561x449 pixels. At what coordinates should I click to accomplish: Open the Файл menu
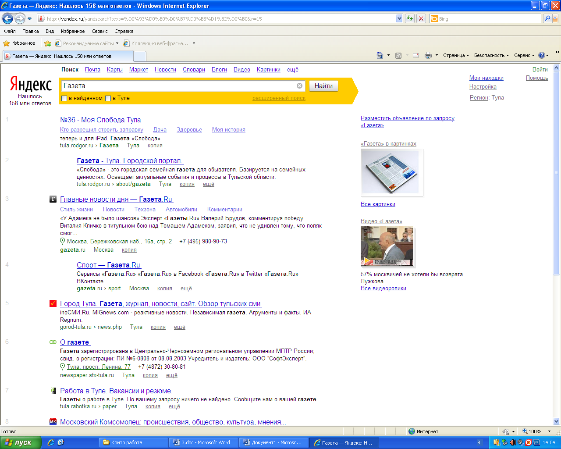pyautogui.click(x=10, y=31)
